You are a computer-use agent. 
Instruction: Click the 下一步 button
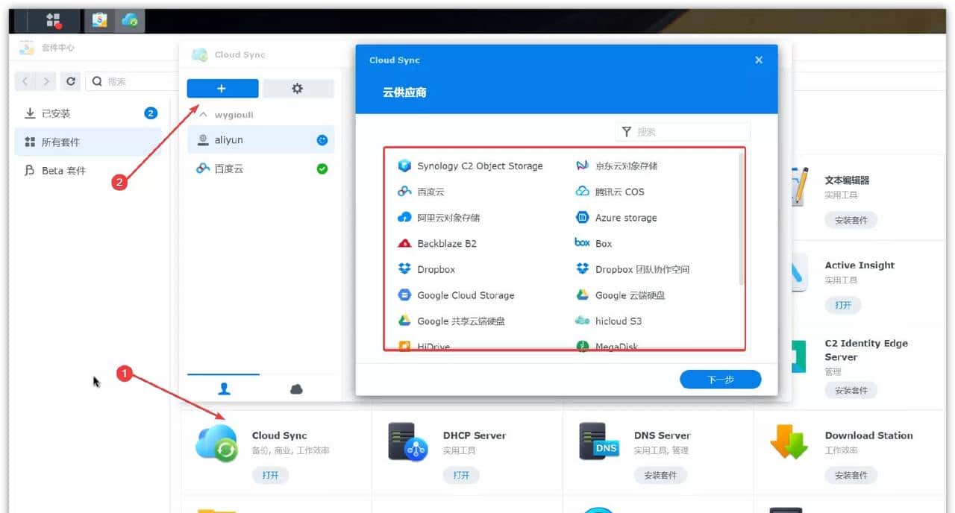[719, 379]
